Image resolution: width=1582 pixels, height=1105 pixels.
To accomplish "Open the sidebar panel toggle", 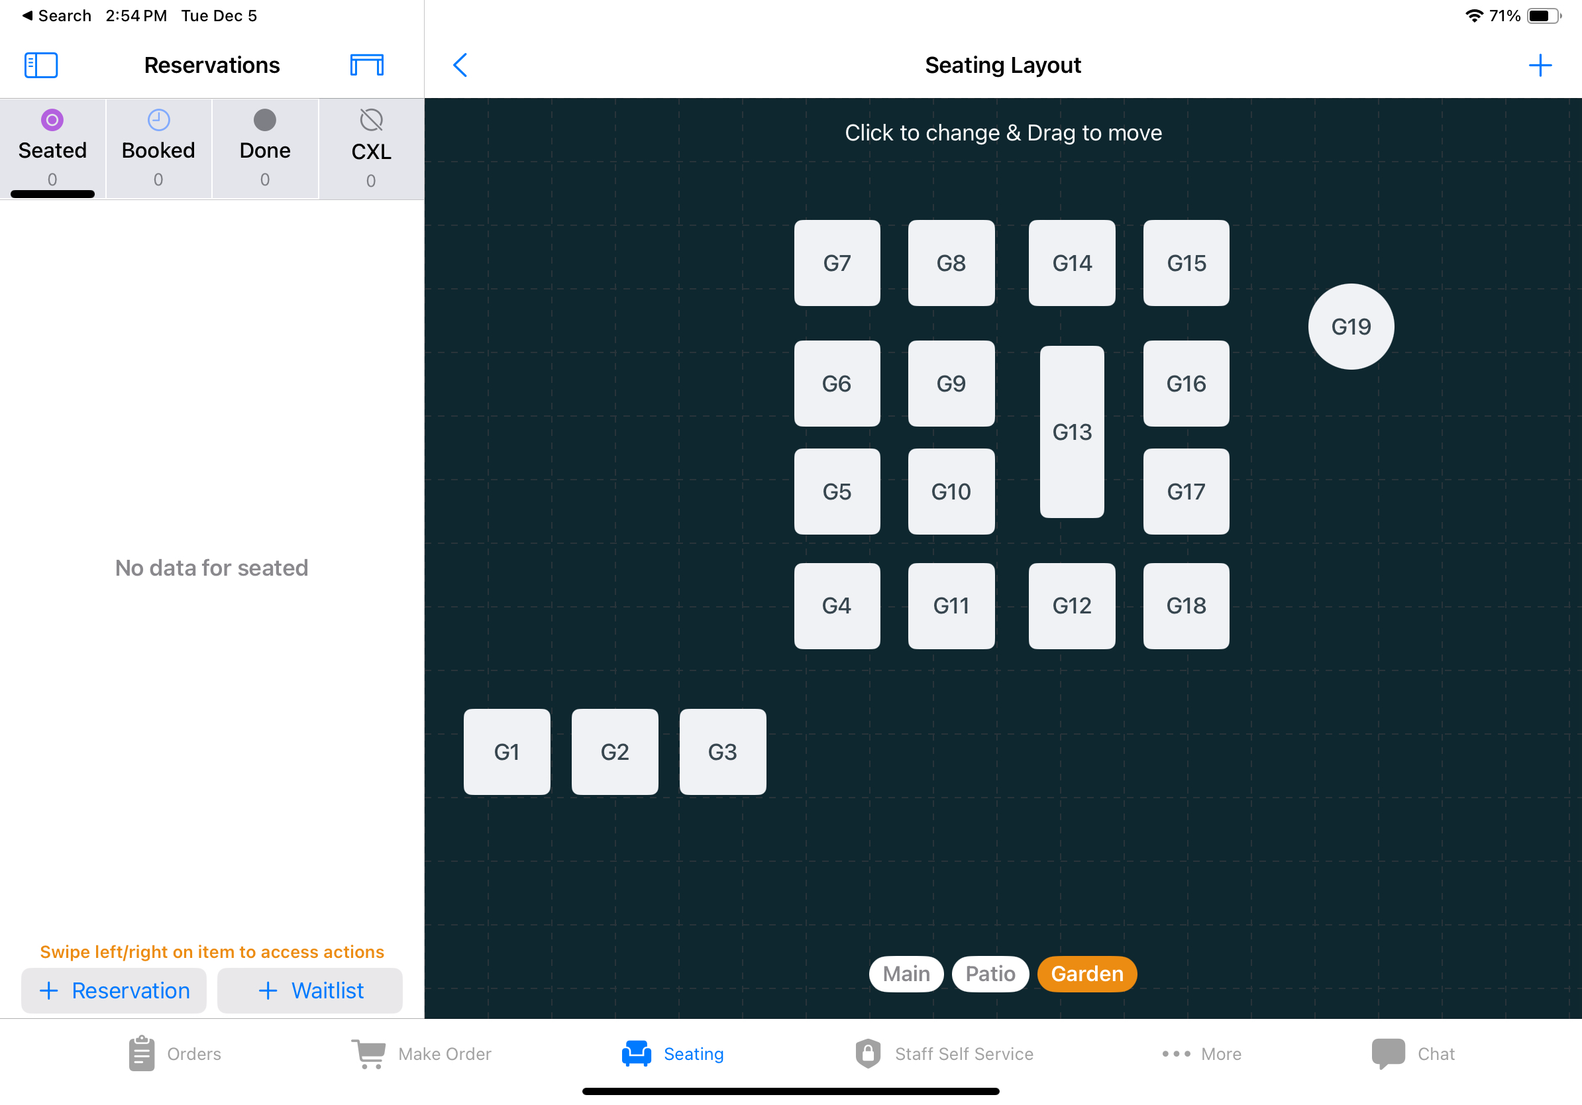I will 41,66.
